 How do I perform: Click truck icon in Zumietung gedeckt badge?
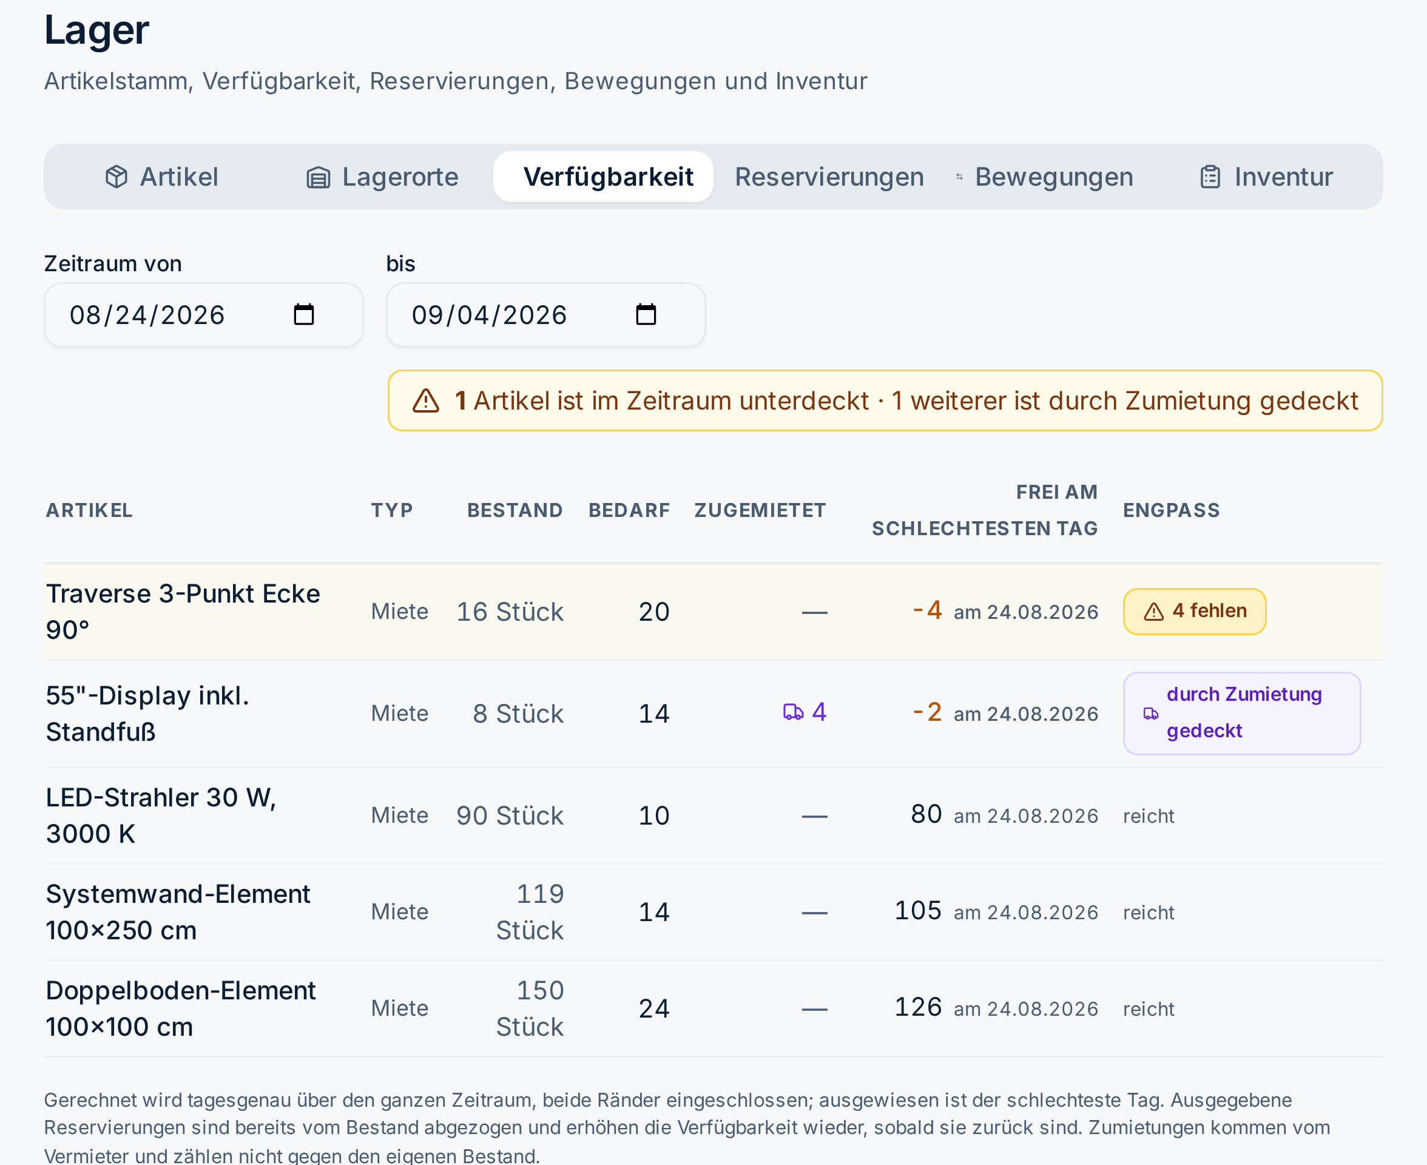point(1152,714)
